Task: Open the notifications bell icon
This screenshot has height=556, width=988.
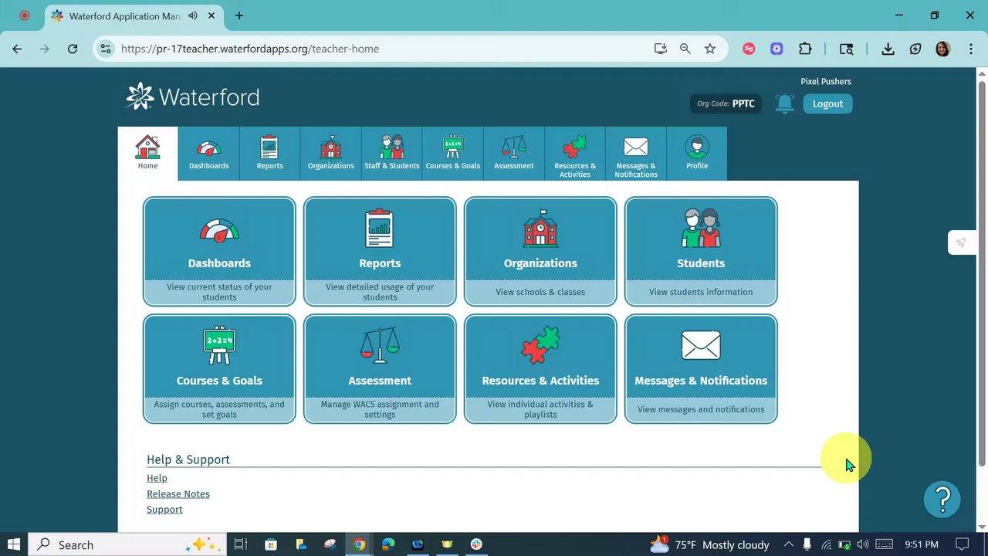Action: click(x=785, y=103)
